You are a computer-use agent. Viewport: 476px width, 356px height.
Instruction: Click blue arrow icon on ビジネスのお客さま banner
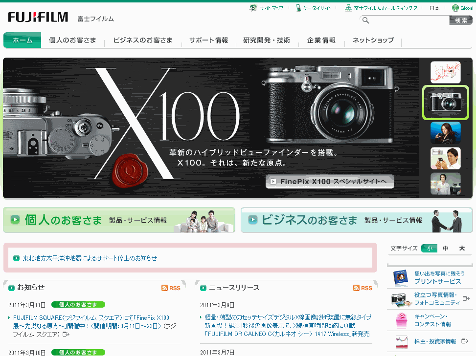tap(252, 220)
